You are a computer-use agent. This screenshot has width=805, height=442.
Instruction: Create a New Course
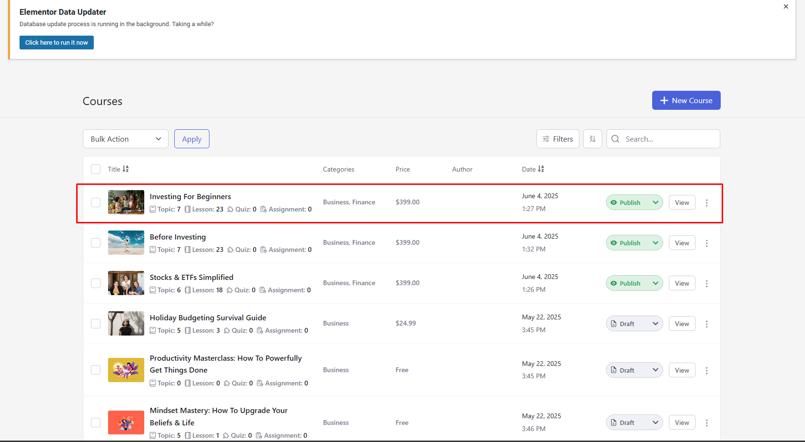point(686,100)
